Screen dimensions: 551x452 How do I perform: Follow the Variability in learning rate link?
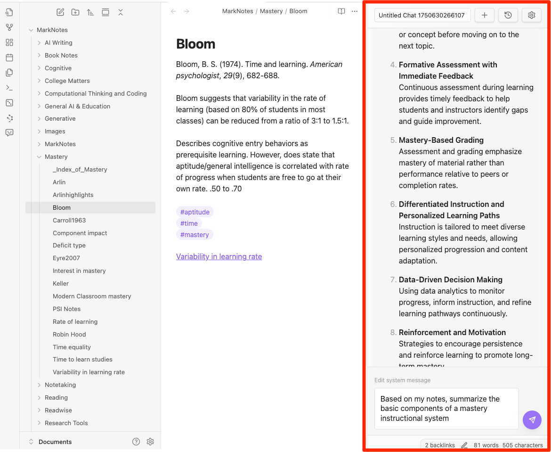pos(219,256)
